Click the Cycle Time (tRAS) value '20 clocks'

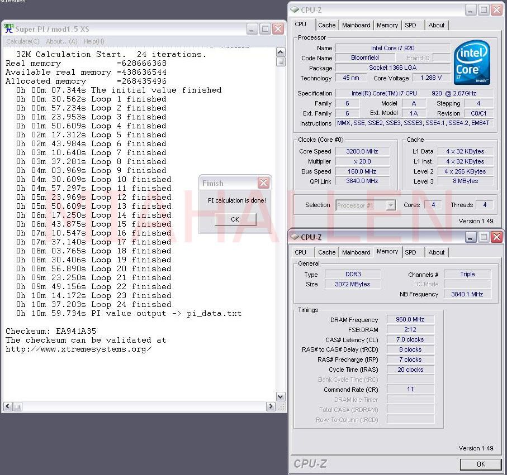click(410, 370)
